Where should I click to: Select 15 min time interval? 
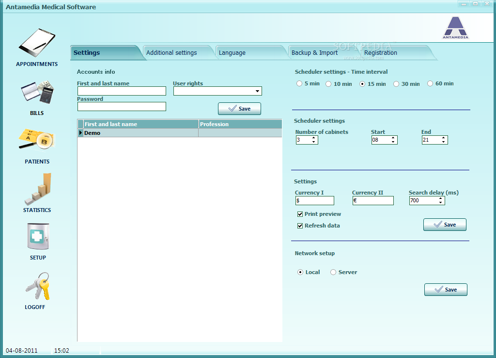click(x=362, y=84)
